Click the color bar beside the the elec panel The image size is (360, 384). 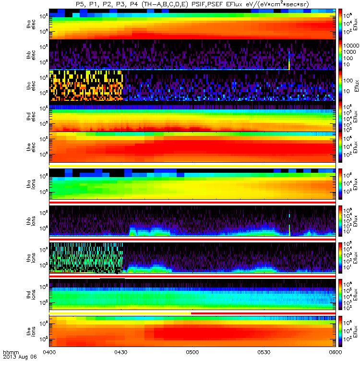coord(340,147)
